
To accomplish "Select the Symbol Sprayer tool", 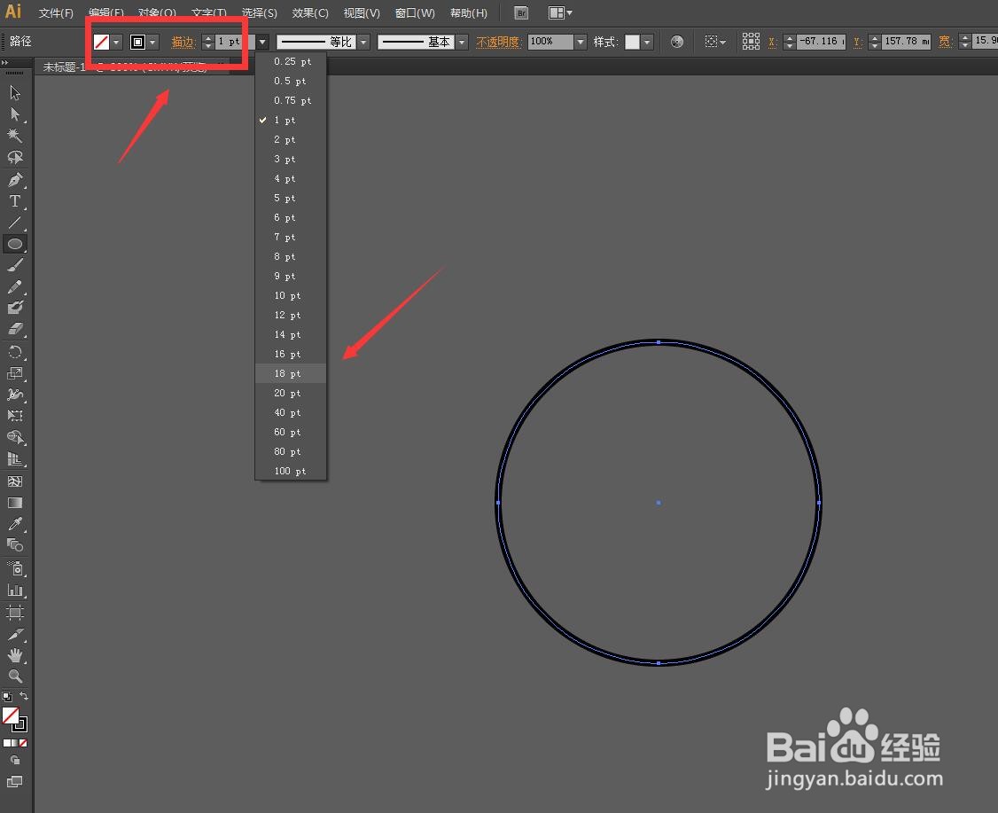I will coord(15,568).
